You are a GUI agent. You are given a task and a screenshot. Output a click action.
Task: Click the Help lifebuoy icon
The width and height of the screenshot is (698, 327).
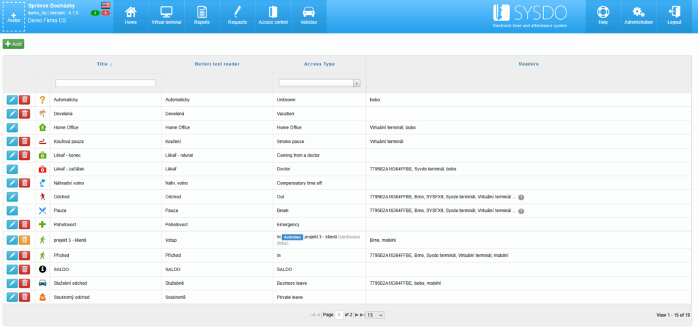pos(603,16)
